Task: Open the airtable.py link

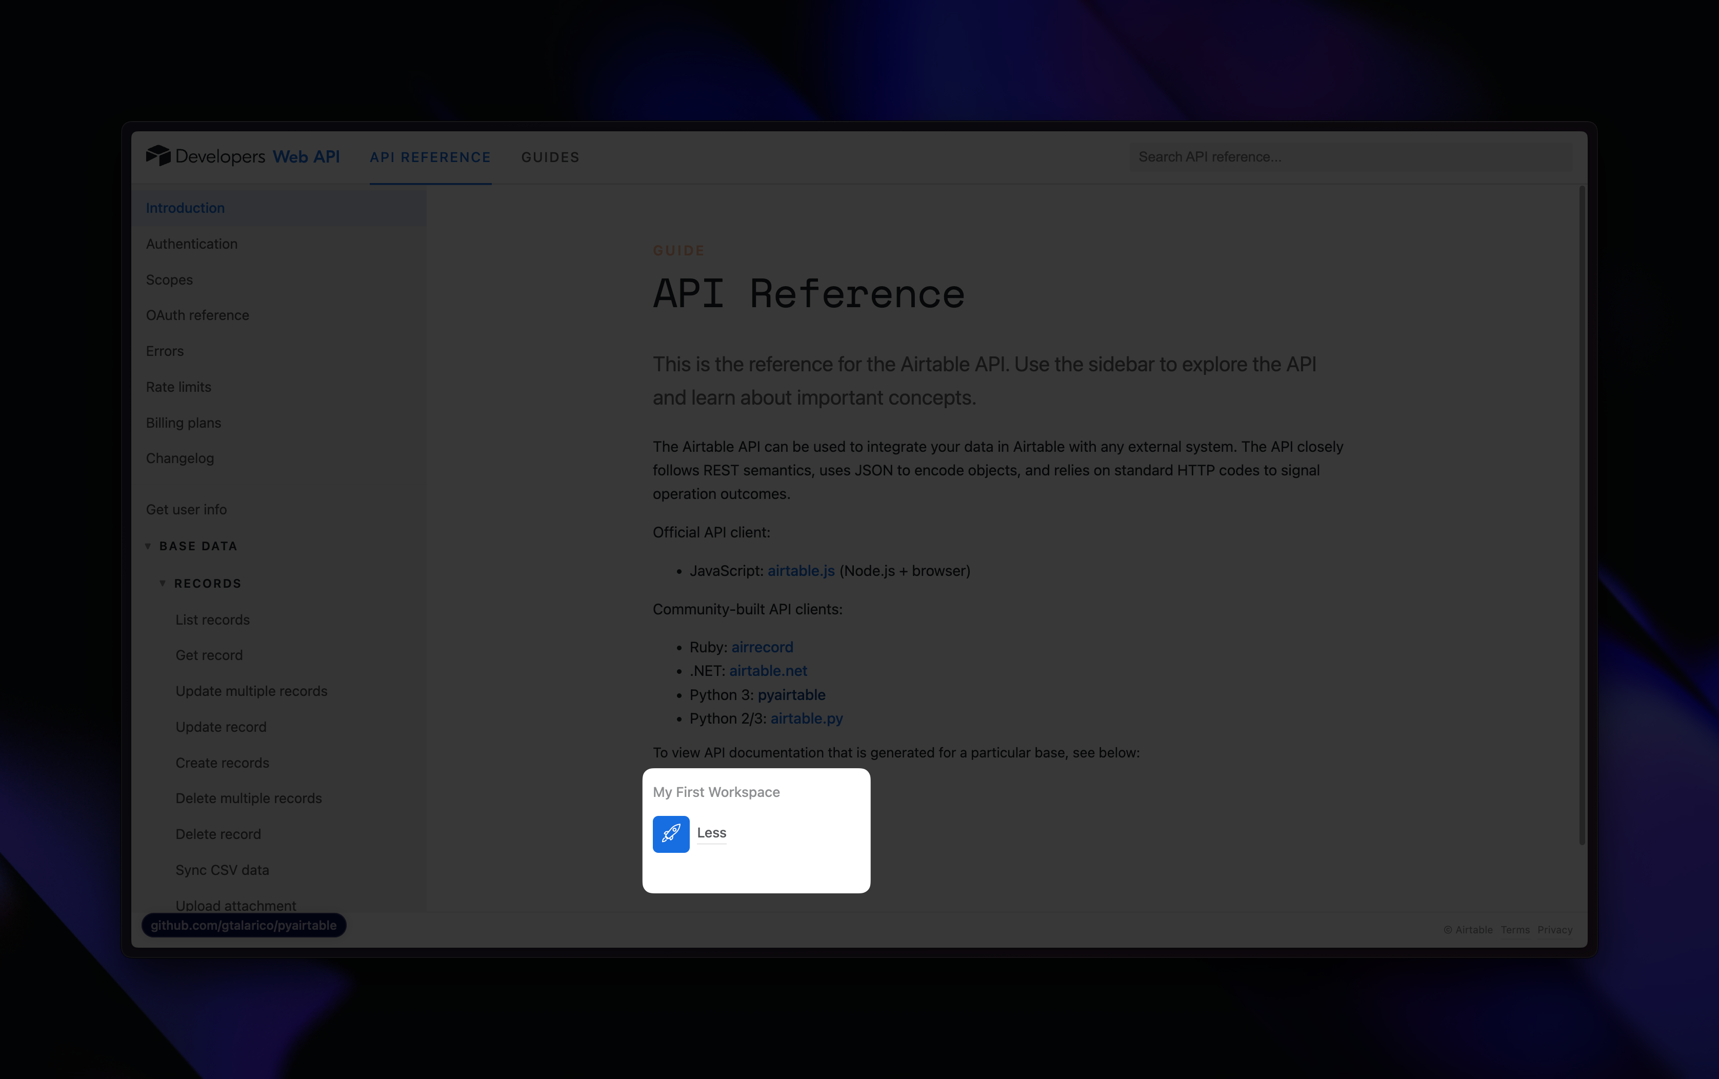Action: pos(806,718)
